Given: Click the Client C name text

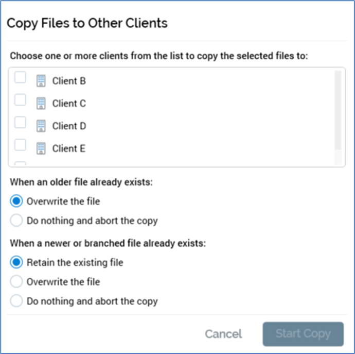Looking at the screenshot, I should click(x=69, y=104).
